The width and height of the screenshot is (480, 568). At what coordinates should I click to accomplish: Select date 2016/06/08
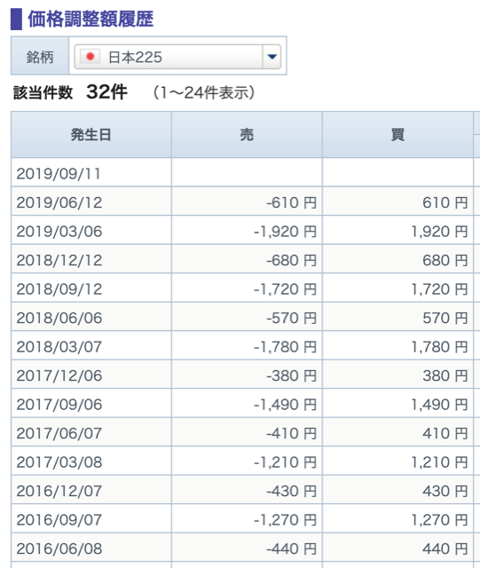59,548
